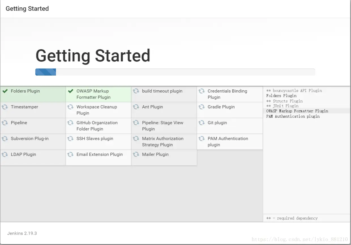
Task: Click the required dependency legend text
Action: pyautogui.click(x=292, y=218)
